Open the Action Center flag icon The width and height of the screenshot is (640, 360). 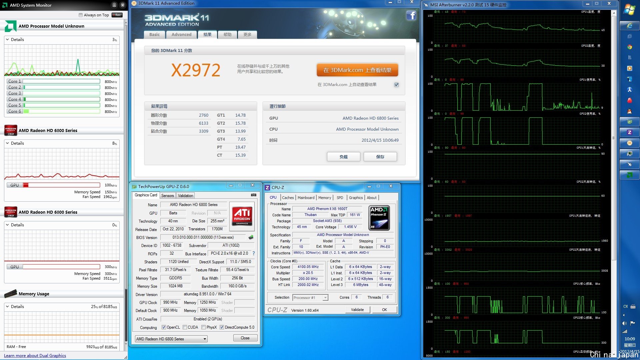(x=633, y=323)
